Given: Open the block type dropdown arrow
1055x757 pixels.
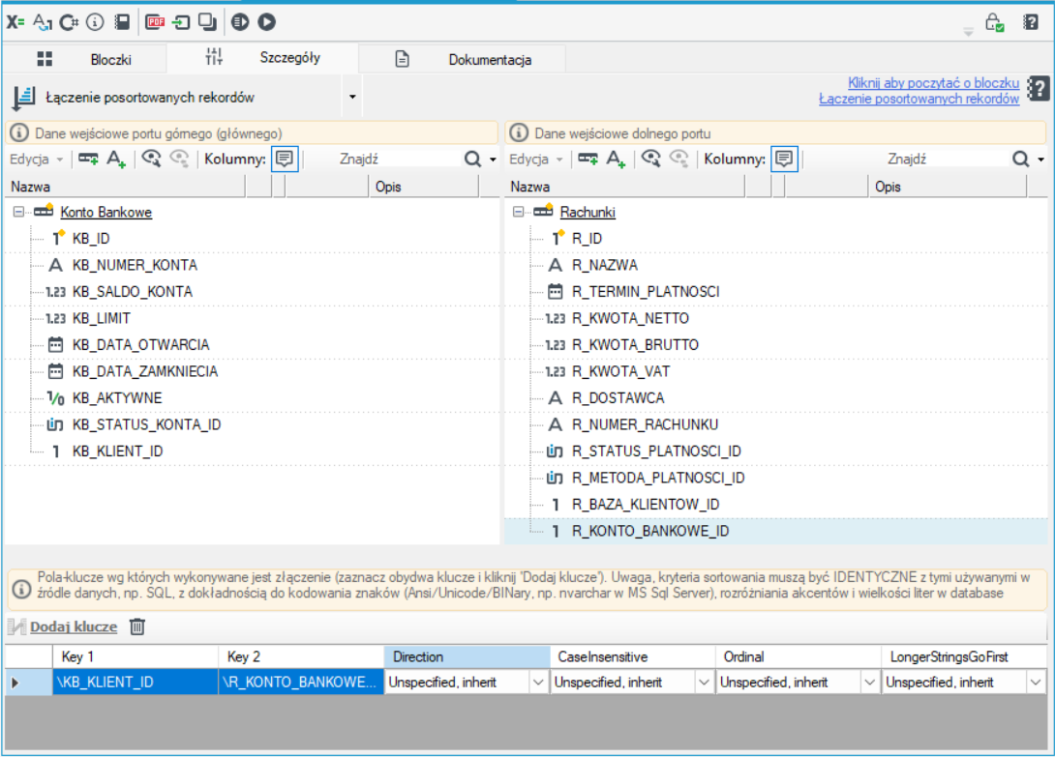Looking at the screenshot, I should click(352, 97).
